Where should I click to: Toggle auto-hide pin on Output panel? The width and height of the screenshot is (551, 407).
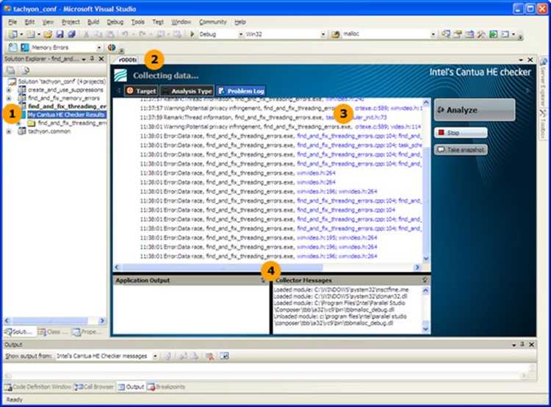522,345
